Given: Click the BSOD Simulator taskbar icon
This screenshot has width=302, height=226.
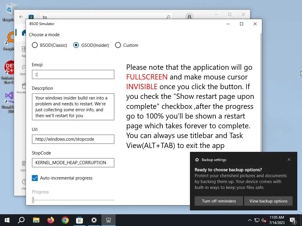Looking at the screenshot, I should [109, 220].
